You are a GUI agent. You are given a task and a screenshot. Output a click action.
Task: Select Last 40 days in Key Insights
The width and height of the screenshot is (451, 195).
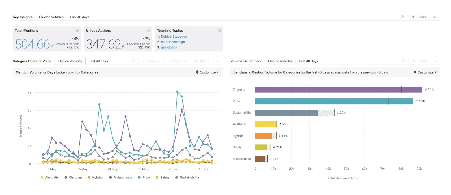(x=79, y=17)
